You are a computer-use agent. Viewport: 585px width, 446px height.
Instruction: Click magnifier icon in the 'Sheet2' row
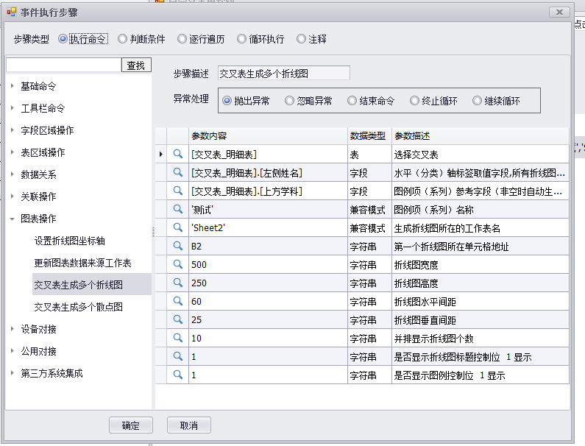(x=177, y=227)
